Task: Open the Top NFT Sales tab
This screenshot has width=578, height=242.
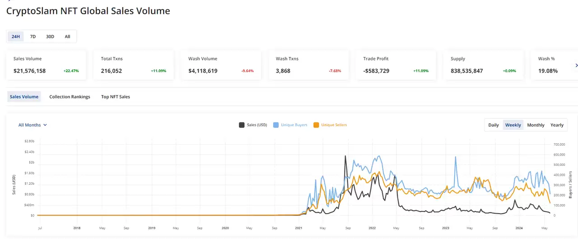Action: (x=116, y=97)
